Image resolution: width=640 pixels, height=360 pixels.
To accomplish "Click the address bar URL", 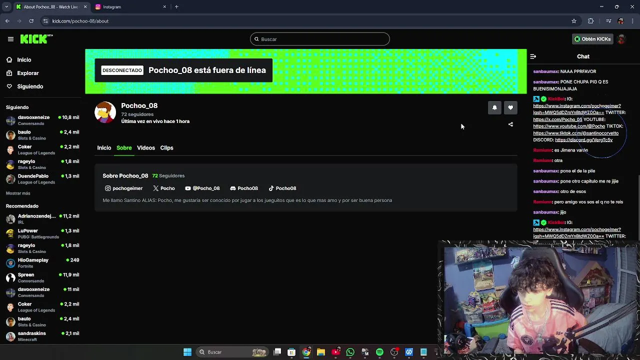I will 80,21.
